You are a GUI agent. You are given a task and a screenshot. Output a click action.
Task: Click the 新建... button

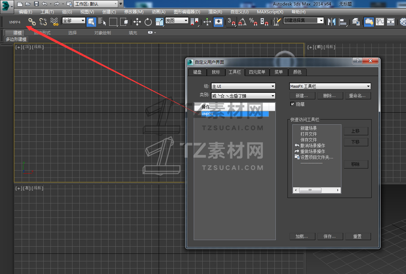pyautogui.click(x=302, y=96)
